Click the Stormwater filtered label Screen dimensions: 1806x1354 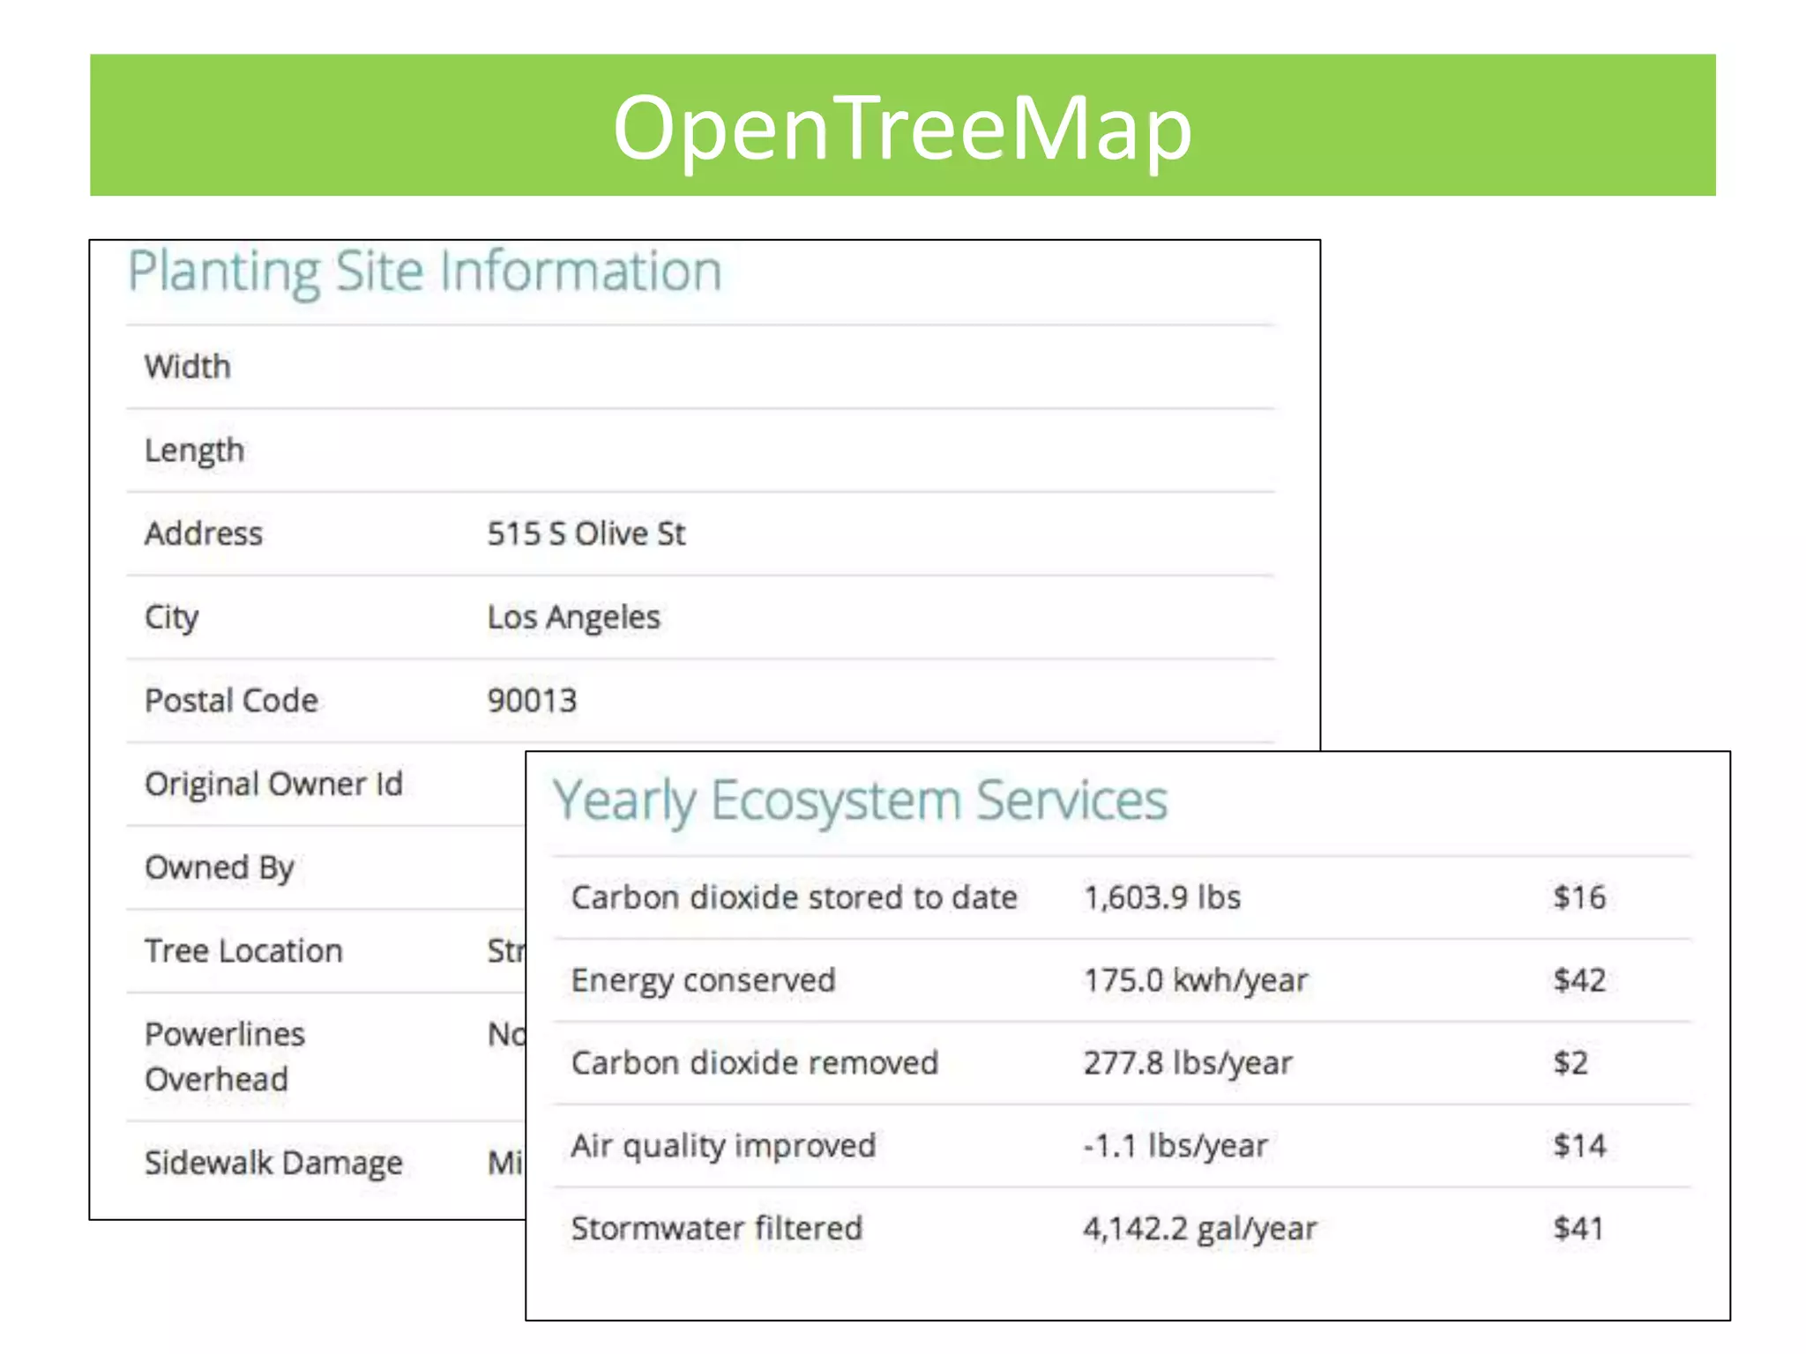716,1228
